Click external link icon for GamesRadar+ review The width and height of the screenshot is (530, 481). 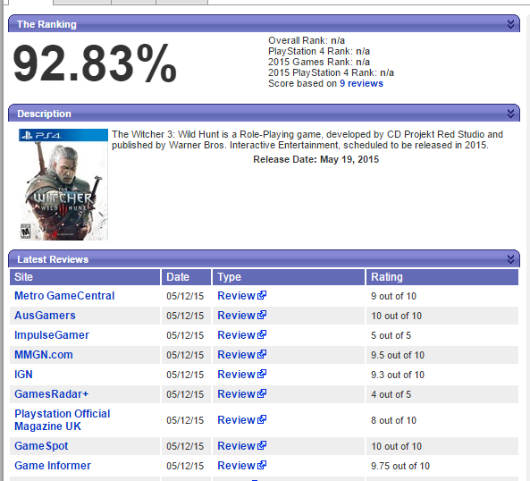tap(262, 393)
